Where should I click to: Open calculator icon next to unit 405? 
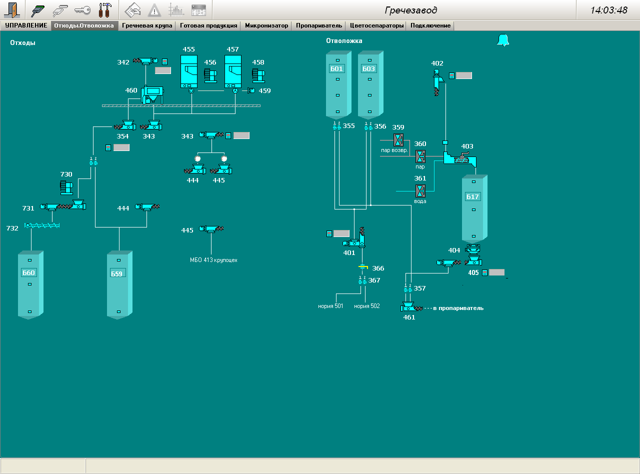[484, 272]
